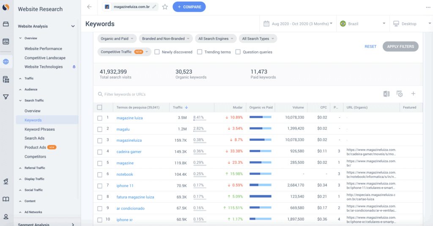Screen dimensions: 433x226
Task: Favorite the site with star icon
Action: (x=165, y=7)
